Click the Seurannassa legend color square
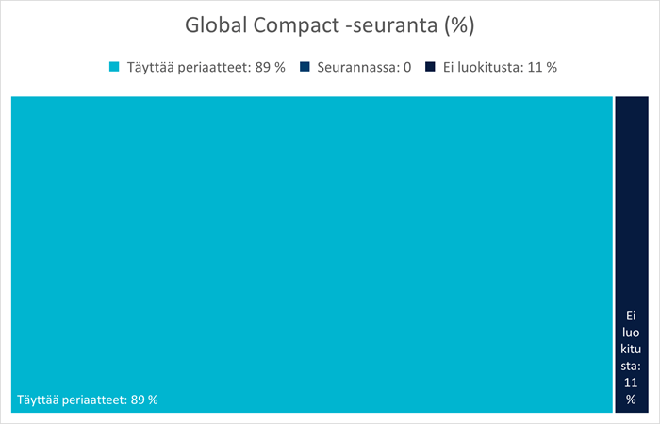Viewport: 660px width, 424px height. 307,68
